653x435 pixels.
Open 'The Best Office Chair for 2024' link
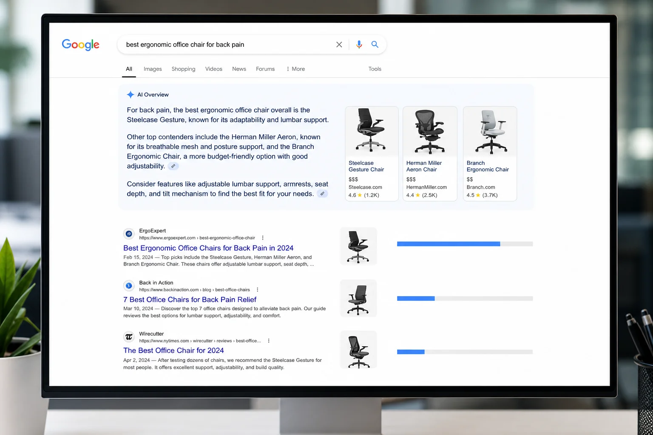(x=173, y=350)
